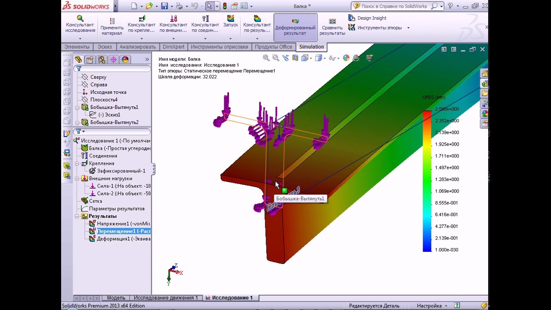Open Консультант исследования tool

[x=80, y=27]
